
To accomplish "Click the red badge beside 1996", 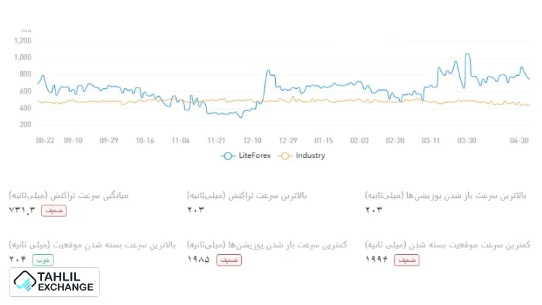I will tap(406, 260).
